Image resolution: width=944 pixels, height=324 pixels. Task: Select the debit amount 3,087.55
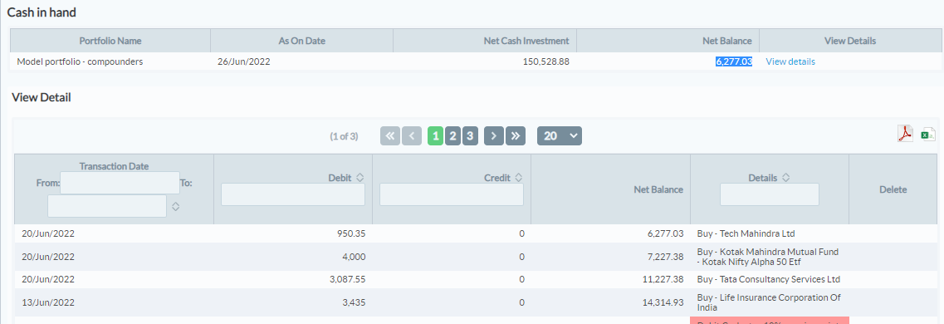coord(346,279)
